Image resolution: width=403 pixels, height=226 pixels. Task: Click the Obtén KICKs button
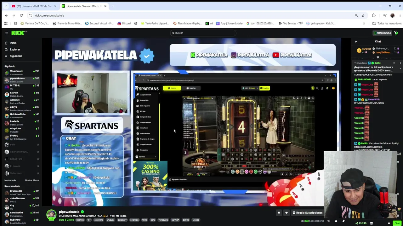point(382,33)
